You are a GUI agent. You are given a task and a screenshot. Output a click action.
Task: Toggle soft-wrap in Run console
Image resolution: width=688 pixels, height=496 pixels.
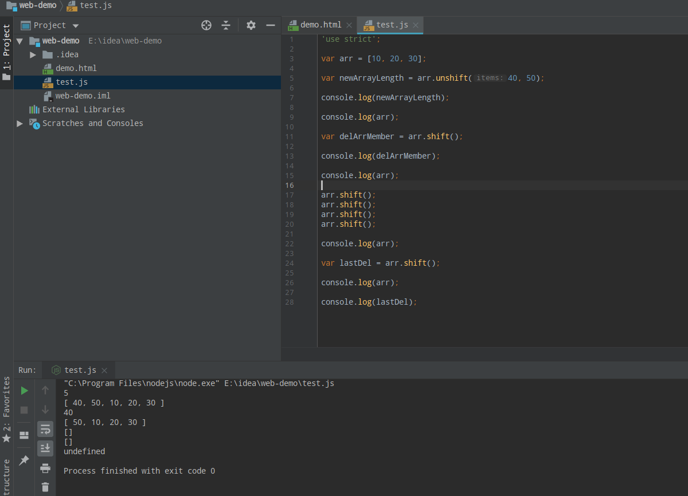point(45,429)
